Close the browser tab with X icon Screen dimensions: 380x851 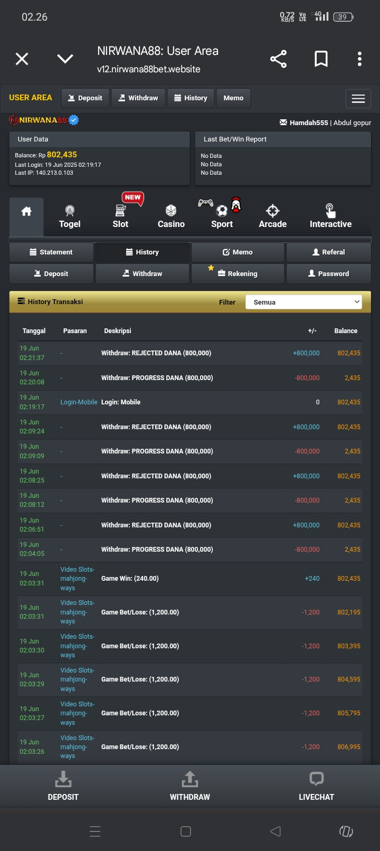(22, 59)
